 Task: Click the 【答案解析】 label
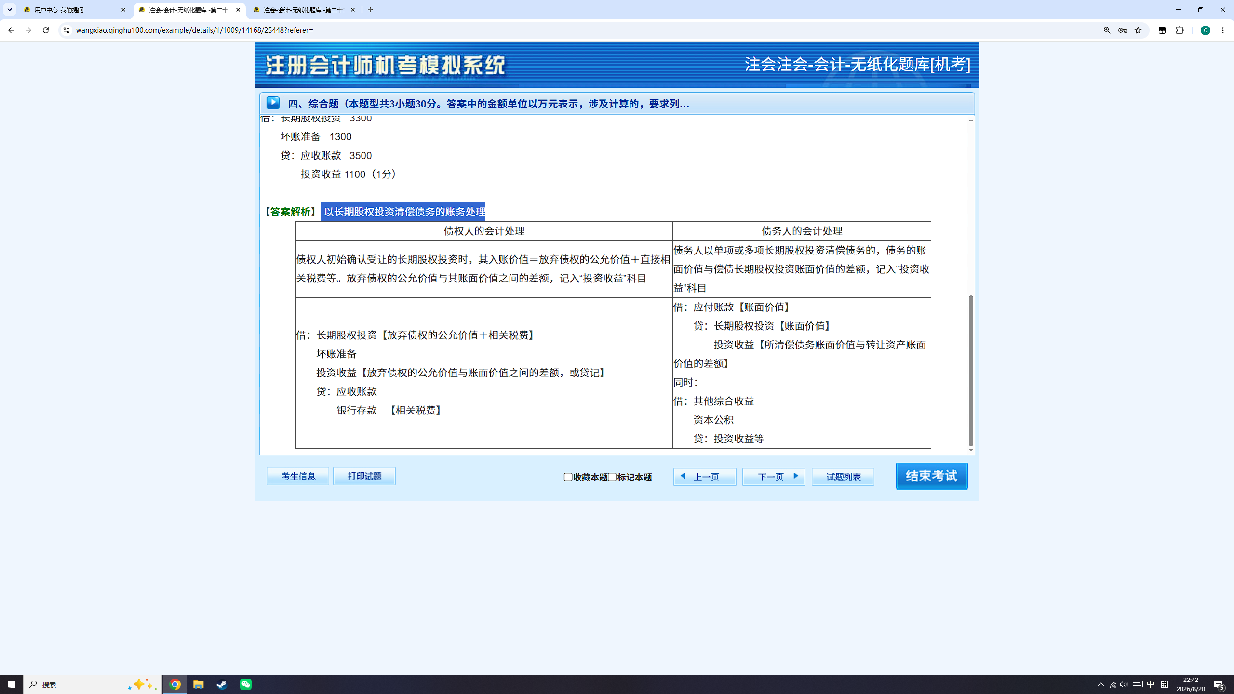pos(290,212)
